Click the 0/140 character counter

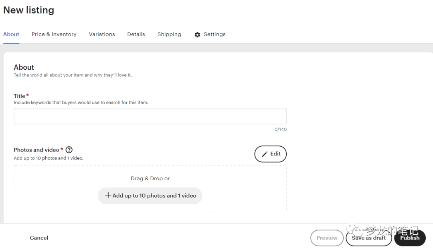coord(280,129)
